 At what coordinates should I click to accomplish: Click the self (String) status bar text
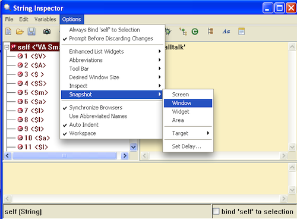coord(23,211)
